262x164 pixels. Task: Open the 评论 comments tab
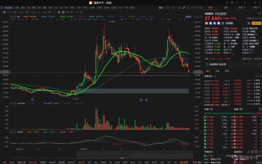pyautogui.click(x=255, y=7)
